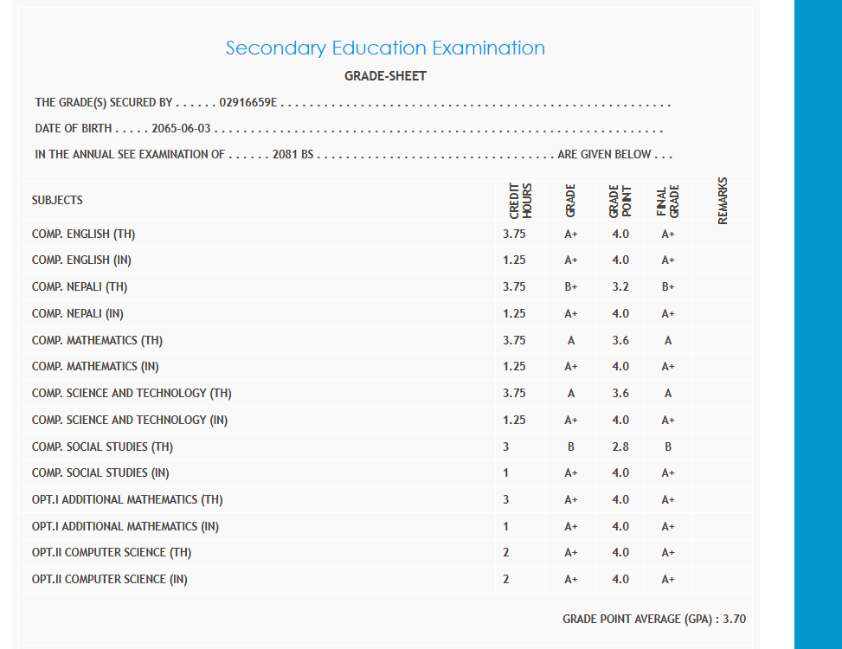Click the SUBJECTS column header
The image size is (842, 649).
tap(57, 200)
